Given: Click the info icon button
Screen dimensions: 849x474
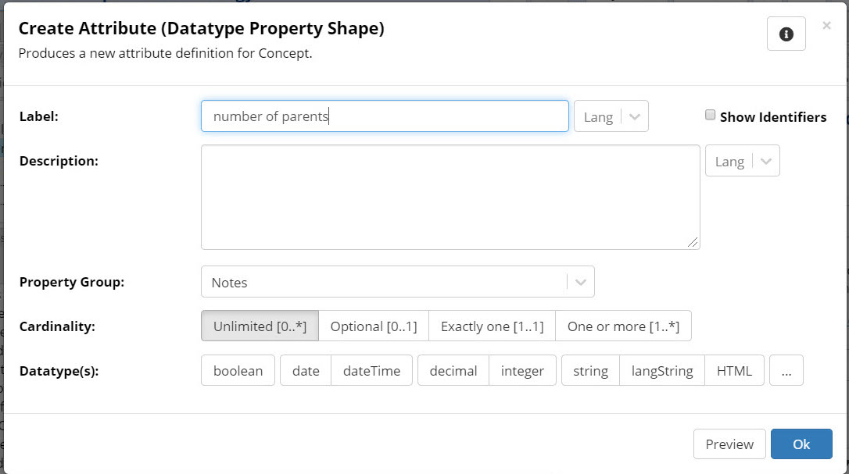Looking at the screenshot, I should click(x=786, y=34).
